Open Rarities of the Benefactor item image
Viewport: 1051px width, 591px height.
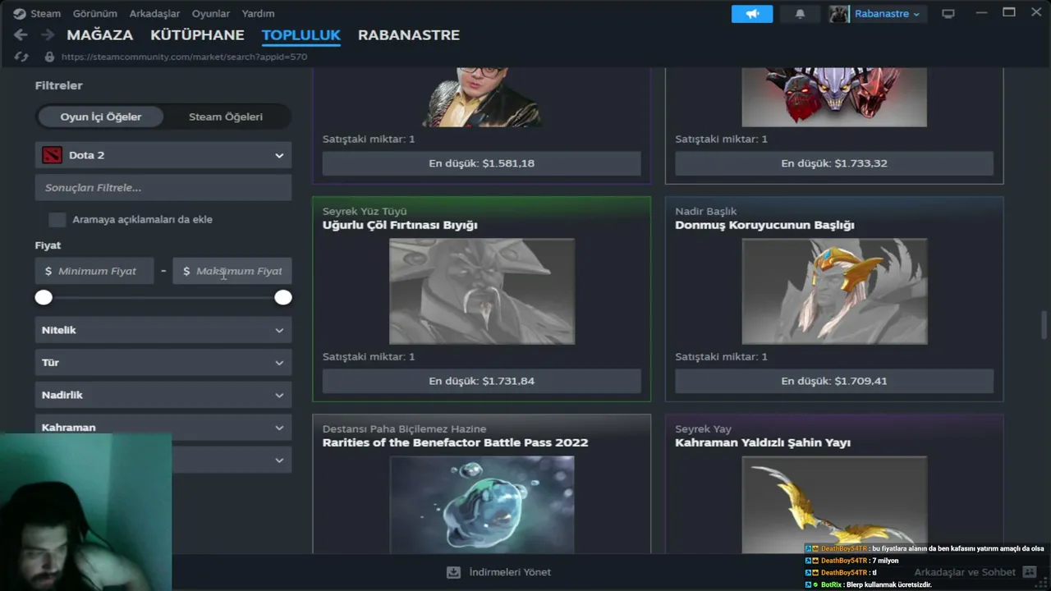coord(482,504)
